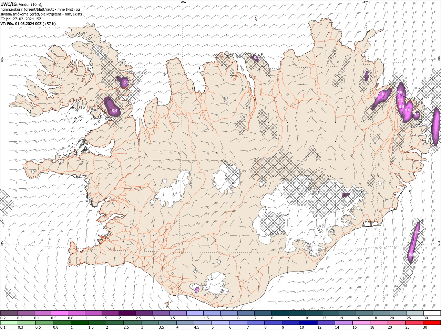
Task: Select the lavender snow swatch between 4 and 4.5
Action: [x=195, y=313]
